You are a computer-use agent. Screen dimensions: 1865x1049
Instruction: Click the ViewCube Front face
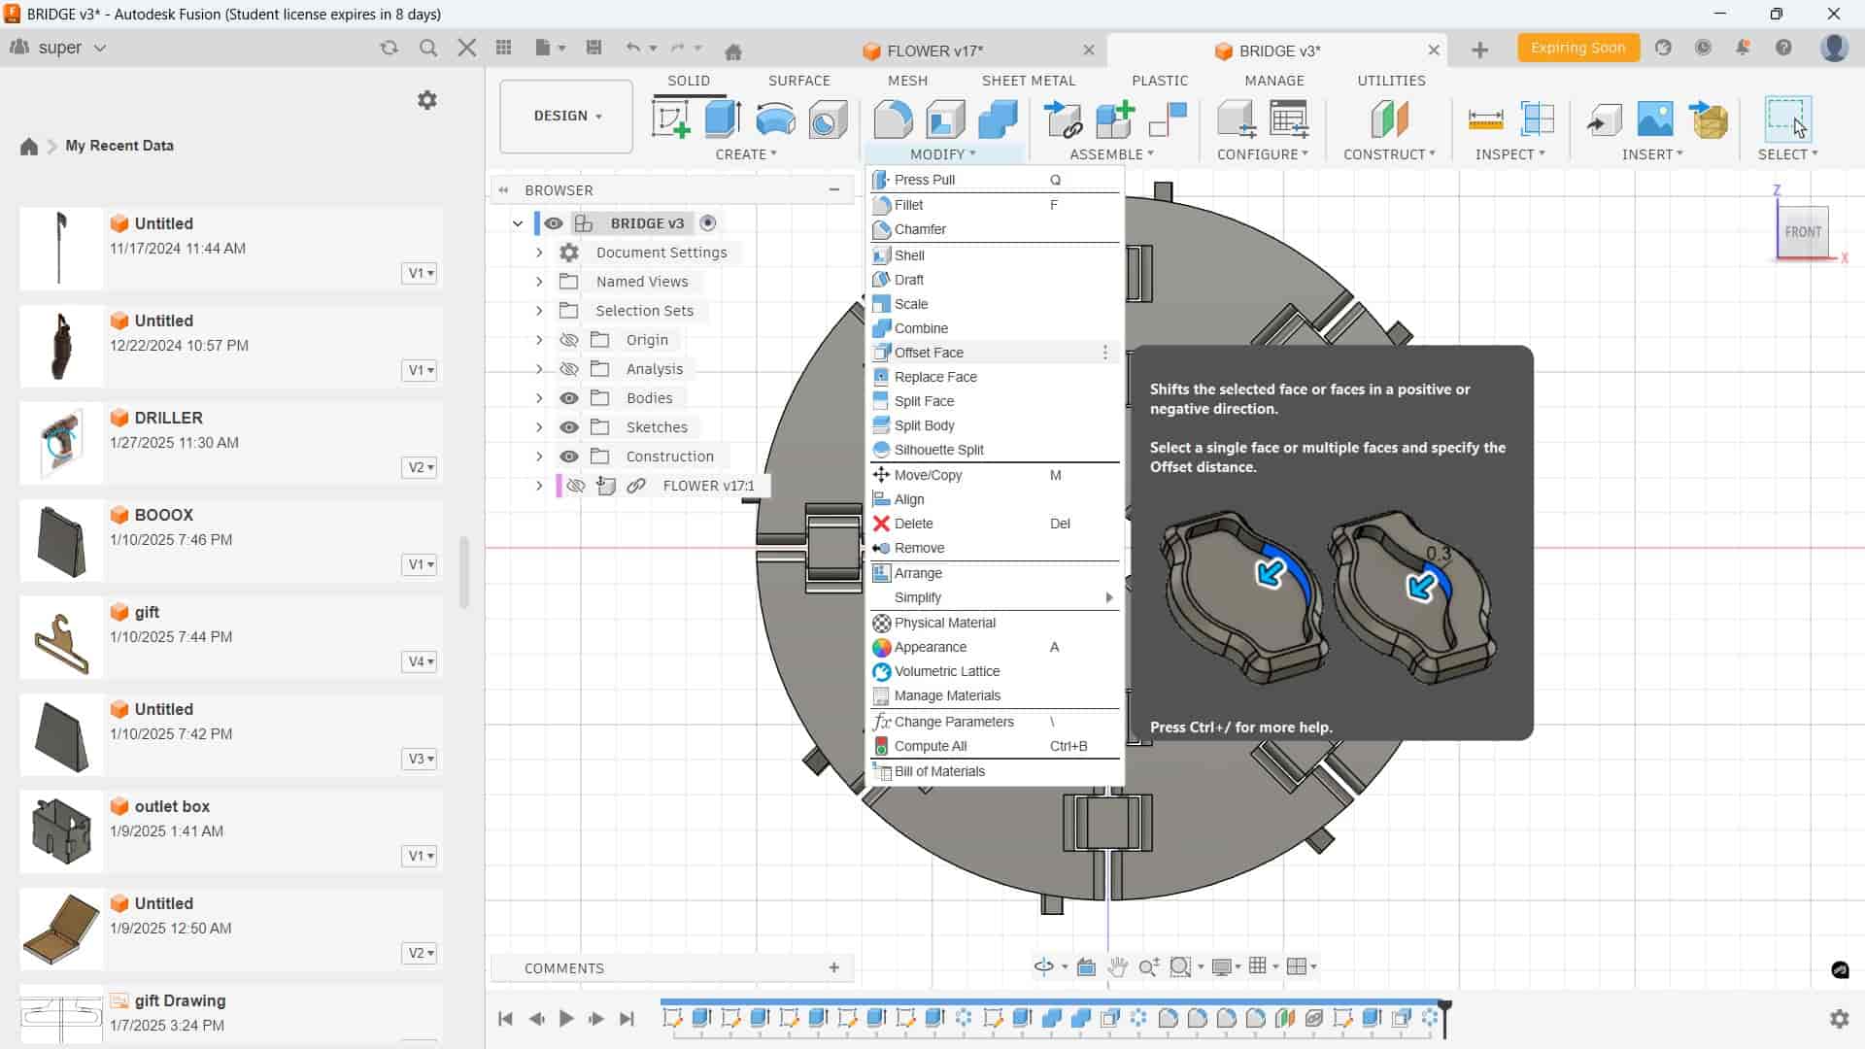pos(1802,232)
